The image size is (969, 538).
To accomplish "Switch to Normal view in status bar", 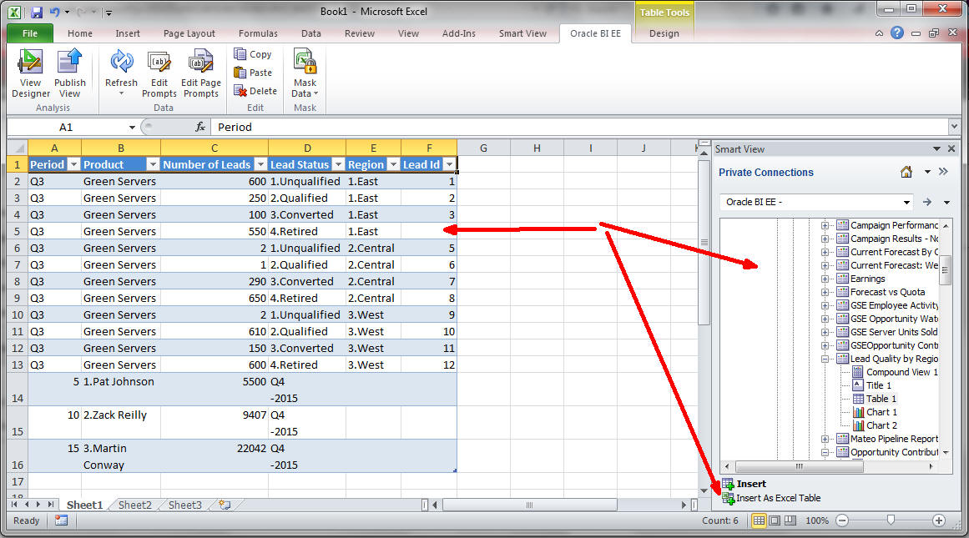I will [x=759, y=520].
